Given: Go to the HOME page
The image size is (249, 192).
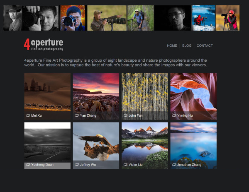Looking at the screenshot, I should (x=172, y=46).
